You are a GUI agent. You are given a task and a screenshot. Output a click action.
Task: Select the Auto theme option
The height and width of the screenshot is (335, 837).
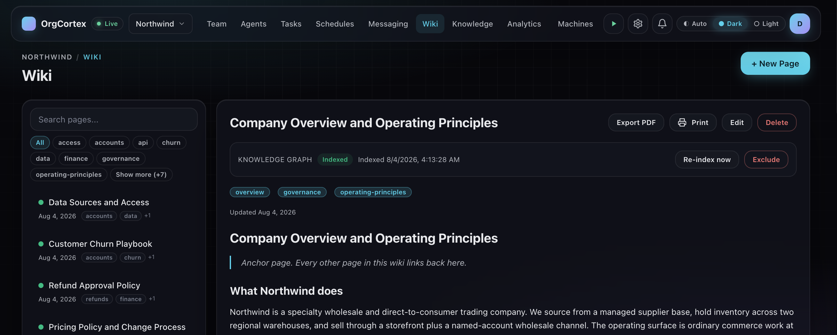(x=695, y=24)
